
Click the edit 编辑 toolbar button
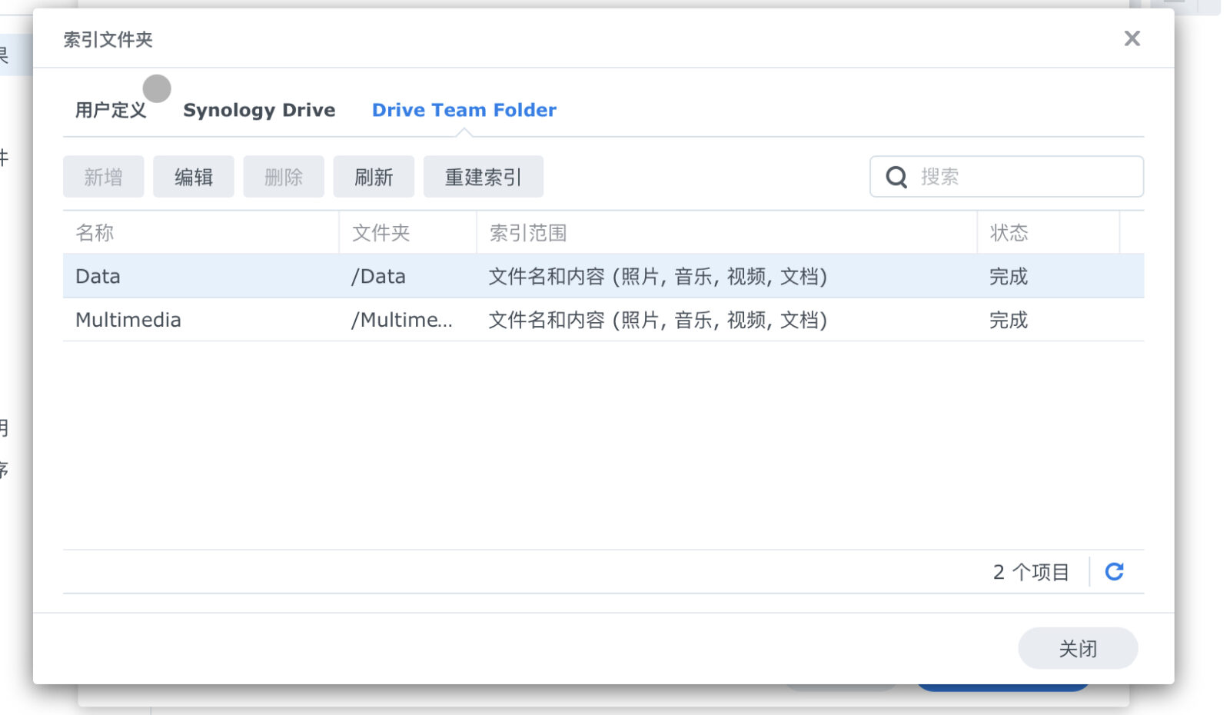pyautogui.click(x=193, y=176)
